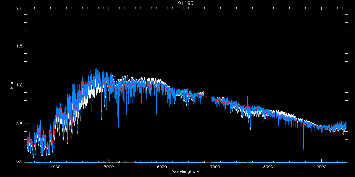355x177 pixels.
Task: Click the Wavelength, A x-axis label
Action: pyautogui.click(x=185, y=171)
